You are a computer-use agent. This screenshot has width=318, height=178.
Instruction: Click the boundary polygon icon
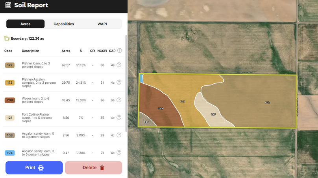[x=7, y=39]
